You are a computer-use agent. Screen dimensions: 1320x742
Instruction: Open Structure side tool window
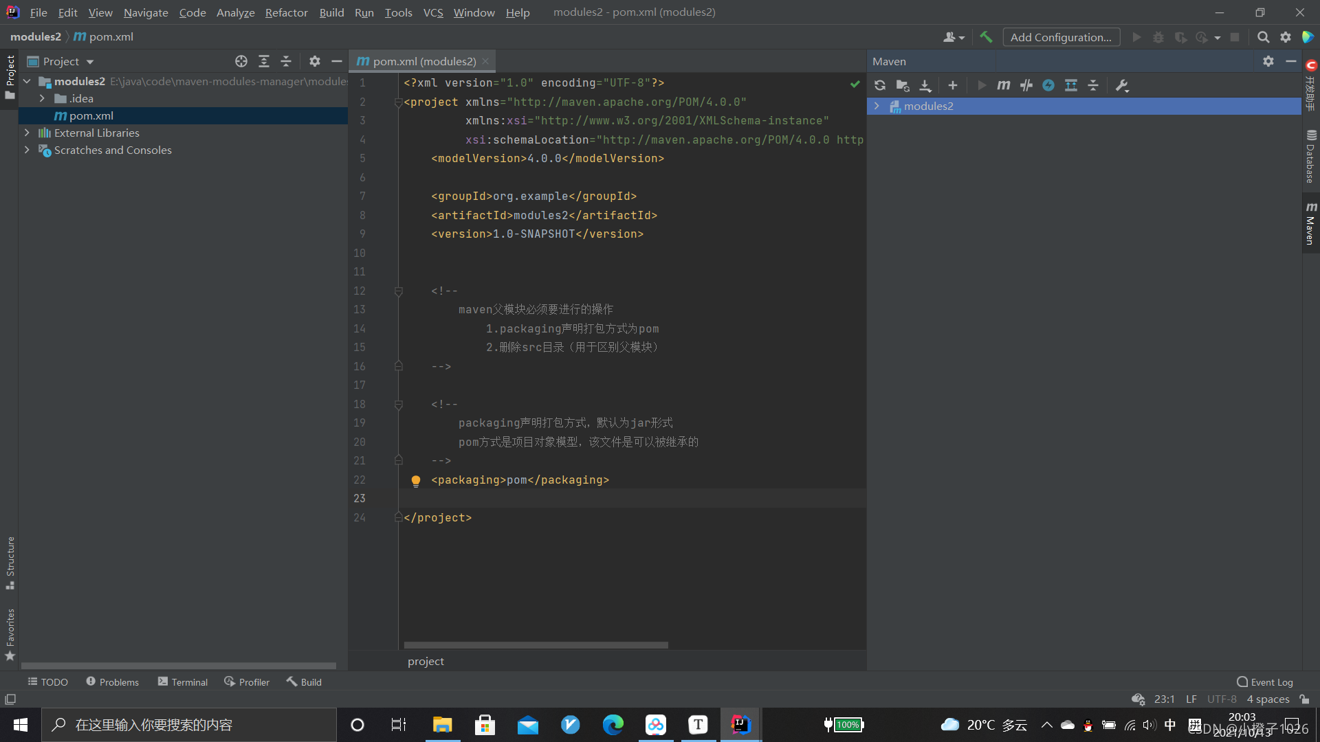10,563
